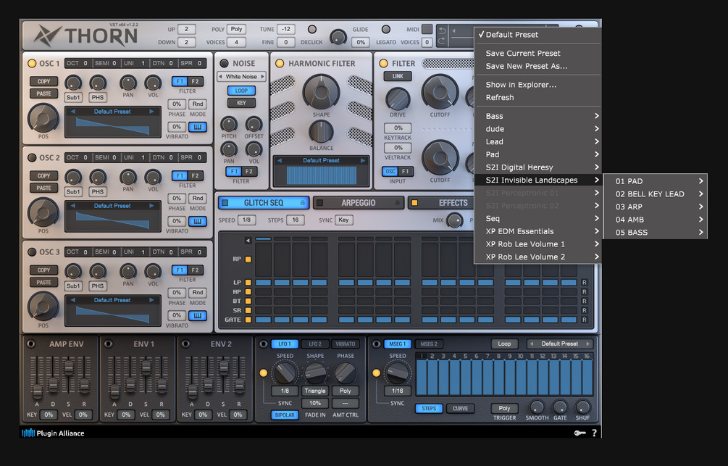Image resolution: width=728 pixels, height=466 pixels.
Task: Open help with the question mark icon
Action: (x=594, y=433)
